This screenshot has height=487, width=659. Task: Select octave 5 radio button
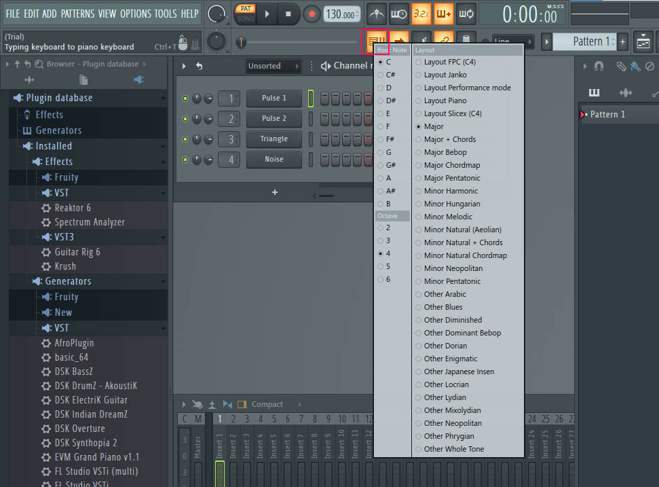[380, 267]
